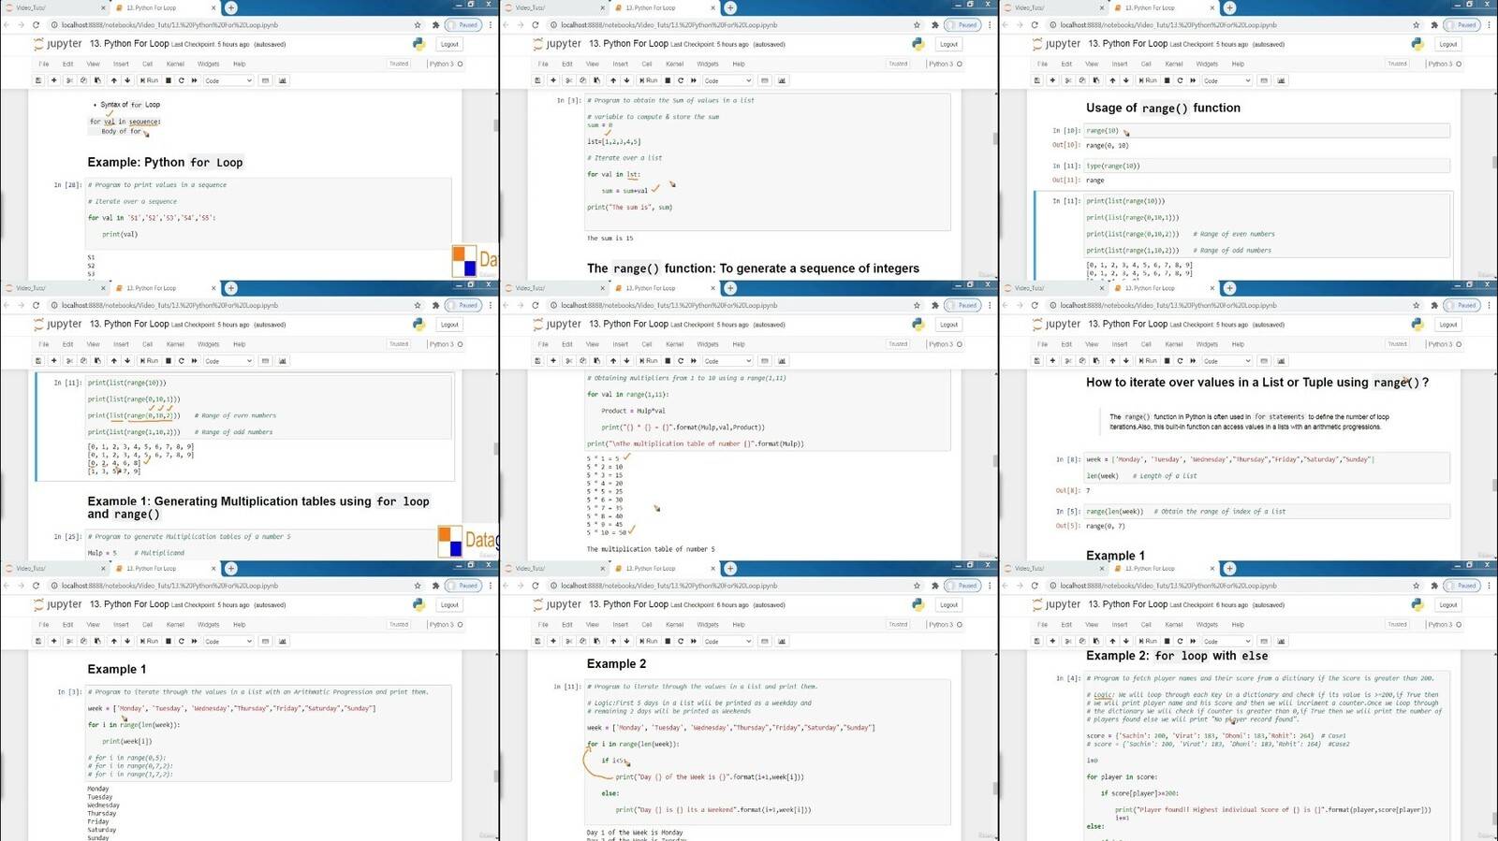Click scrollbar thumb in "Usage of range() function" window

tap(1494, 164)
